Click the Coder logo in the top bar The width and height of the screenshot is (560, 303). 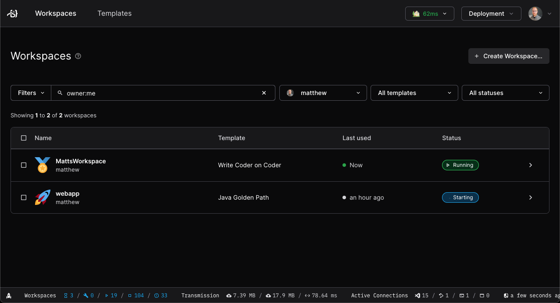[x=12, y=13]
